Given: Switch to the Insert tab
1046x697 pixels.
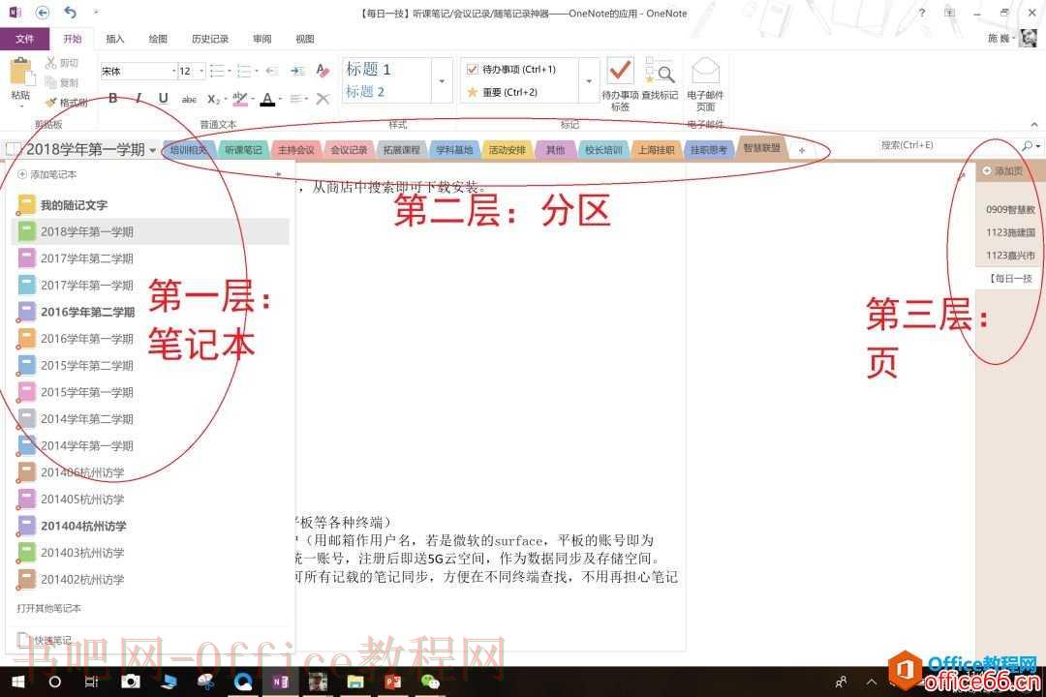Looking at the screenshot, I should 114,39.
